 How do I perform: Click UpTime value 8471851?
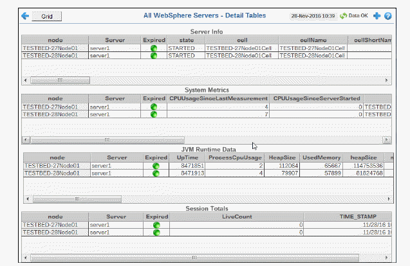click(x=192, y=166)
